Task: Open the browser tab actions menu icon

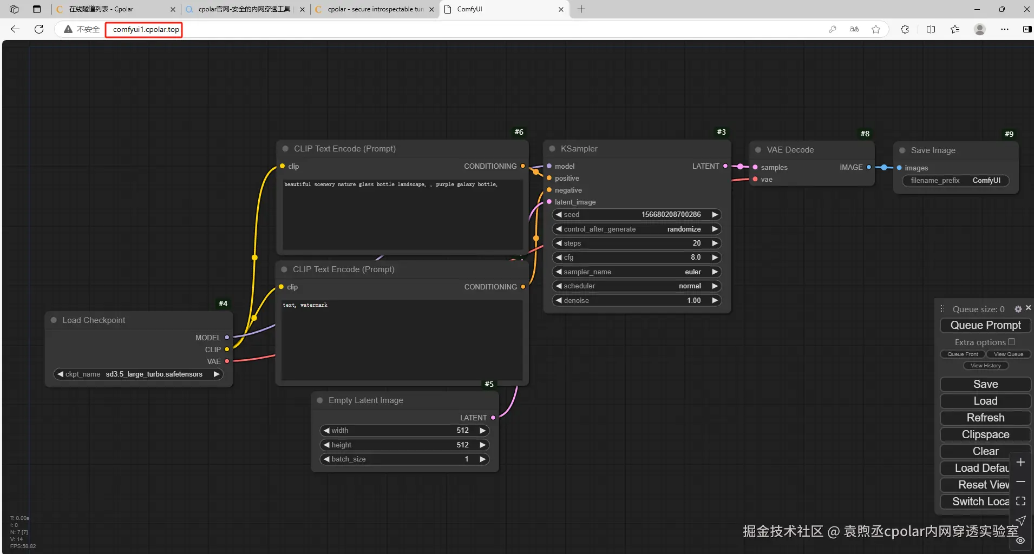Action: point(14,9)
